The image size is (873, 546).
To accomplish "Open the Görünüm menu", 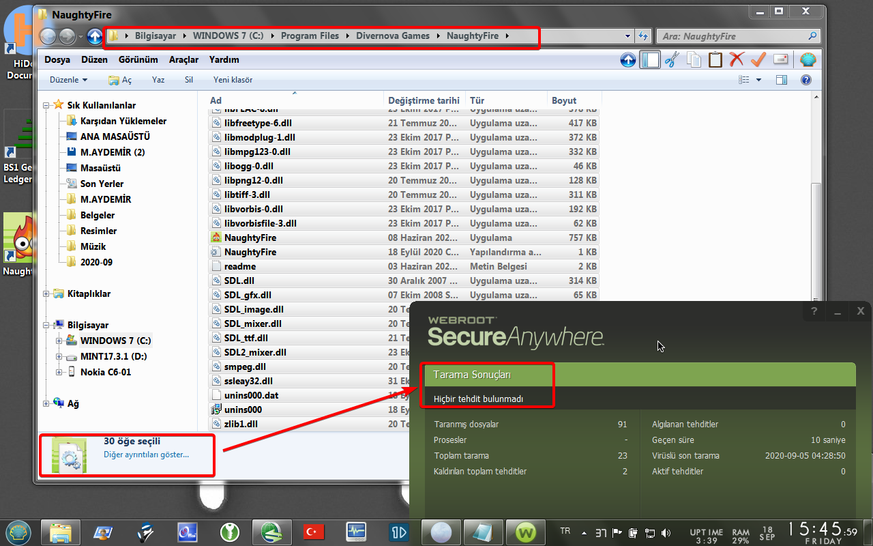I will (x=138, y=60).
